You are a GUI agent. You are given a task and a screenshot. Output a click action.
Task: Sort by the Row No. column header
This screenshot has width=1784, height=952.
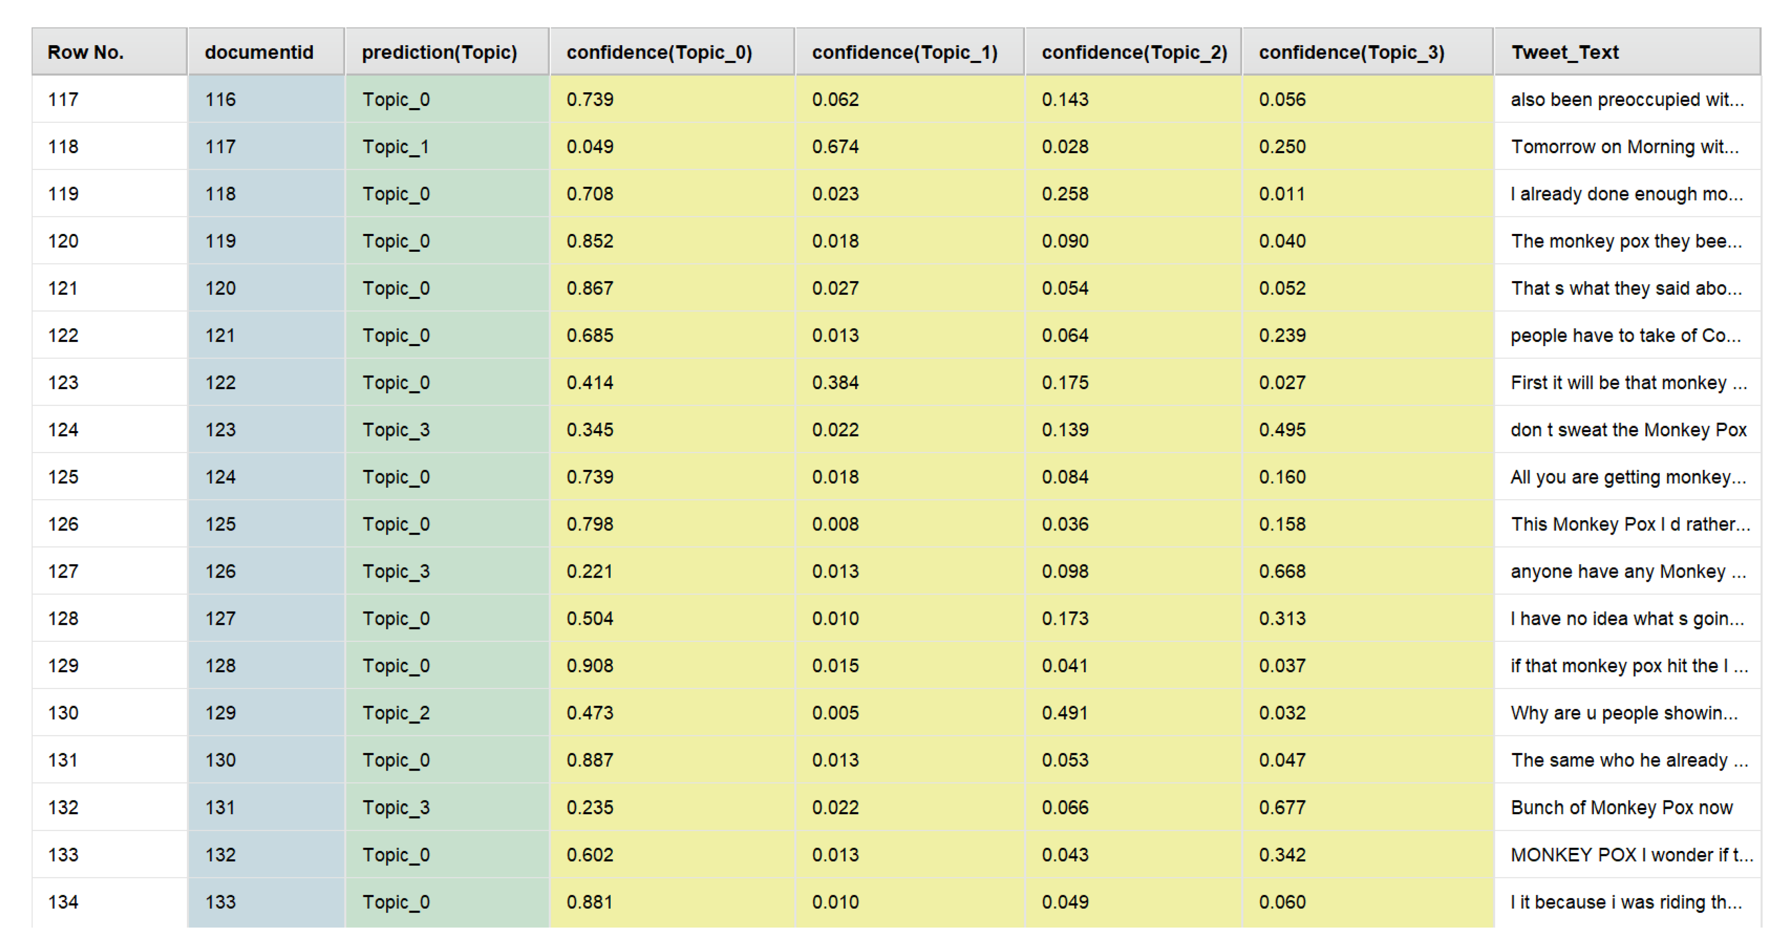[85, 52]
